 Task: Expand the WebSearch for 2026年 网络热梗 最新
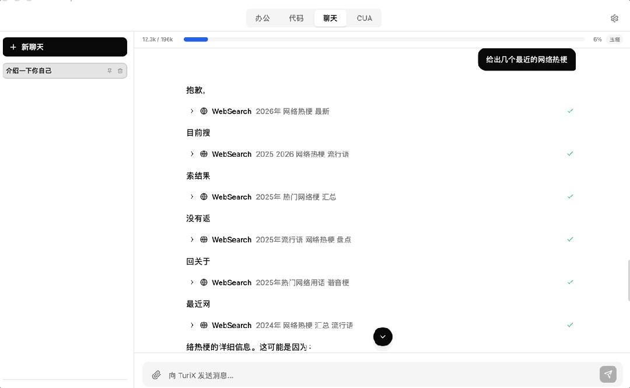pos(192,111)
